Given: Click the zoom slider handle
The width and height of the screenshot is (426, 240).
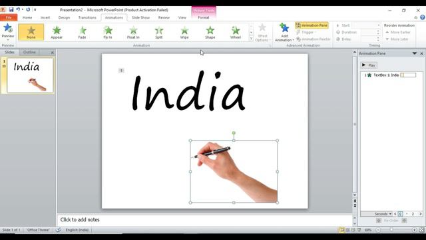Looking at the screenshot, I should click(x=391, y=230).
